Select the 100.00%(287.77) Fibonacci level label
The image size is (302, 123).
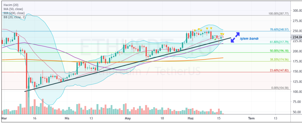[x=278, y=14]
